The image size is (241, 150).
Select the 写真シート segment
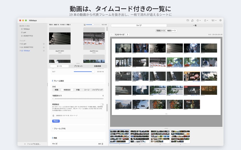click(161, 31)
